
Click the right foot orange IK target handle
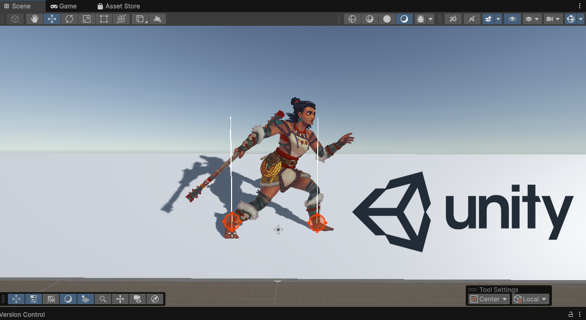click(317, 223)
